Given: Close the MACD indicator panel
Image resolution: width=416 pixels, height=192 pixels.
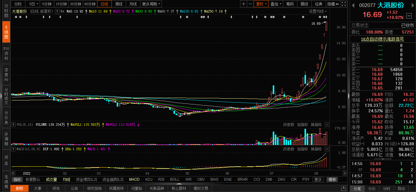Looking at the screenshot, I should tap(327, 149).
